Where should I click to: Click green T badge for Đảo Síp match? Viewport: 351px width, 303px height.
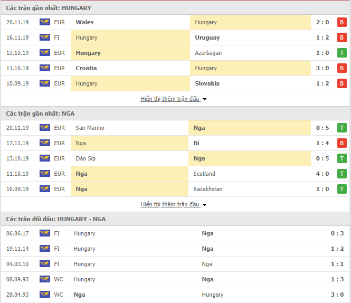(341, 158)
